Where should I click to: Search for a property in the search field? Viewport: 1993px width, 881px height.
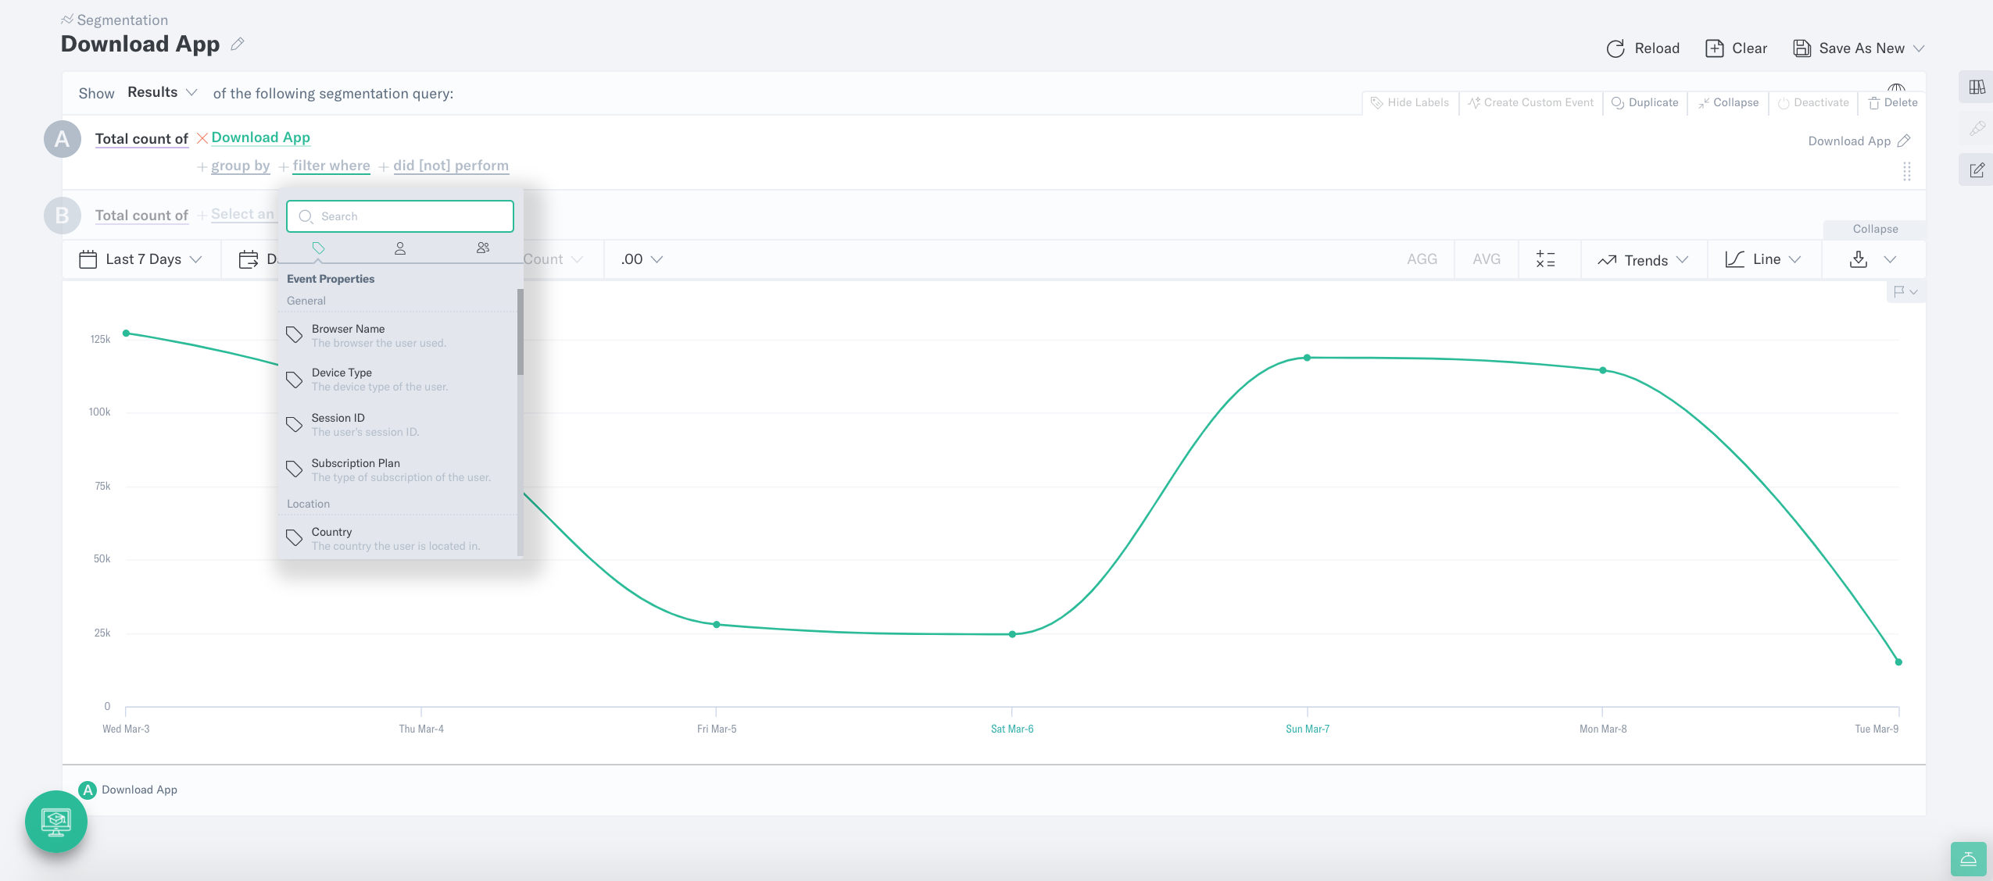pyautogui.click(x=399, y=216)
